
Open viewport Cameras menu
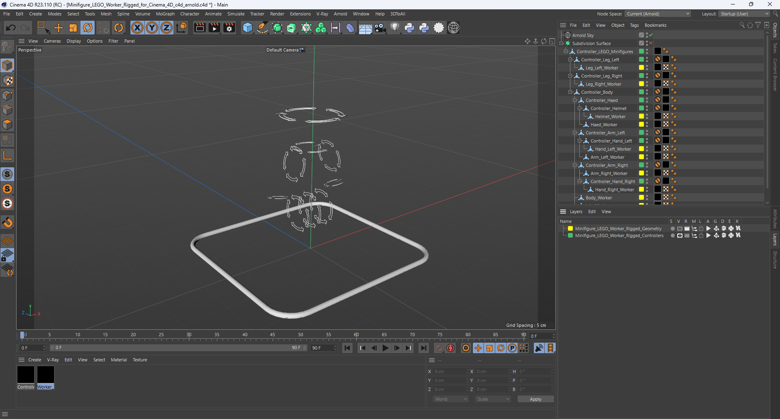pos(52,41)
